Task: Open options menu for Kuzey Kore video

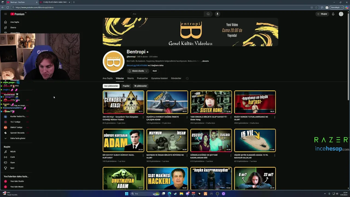Action: pos(275,117)
